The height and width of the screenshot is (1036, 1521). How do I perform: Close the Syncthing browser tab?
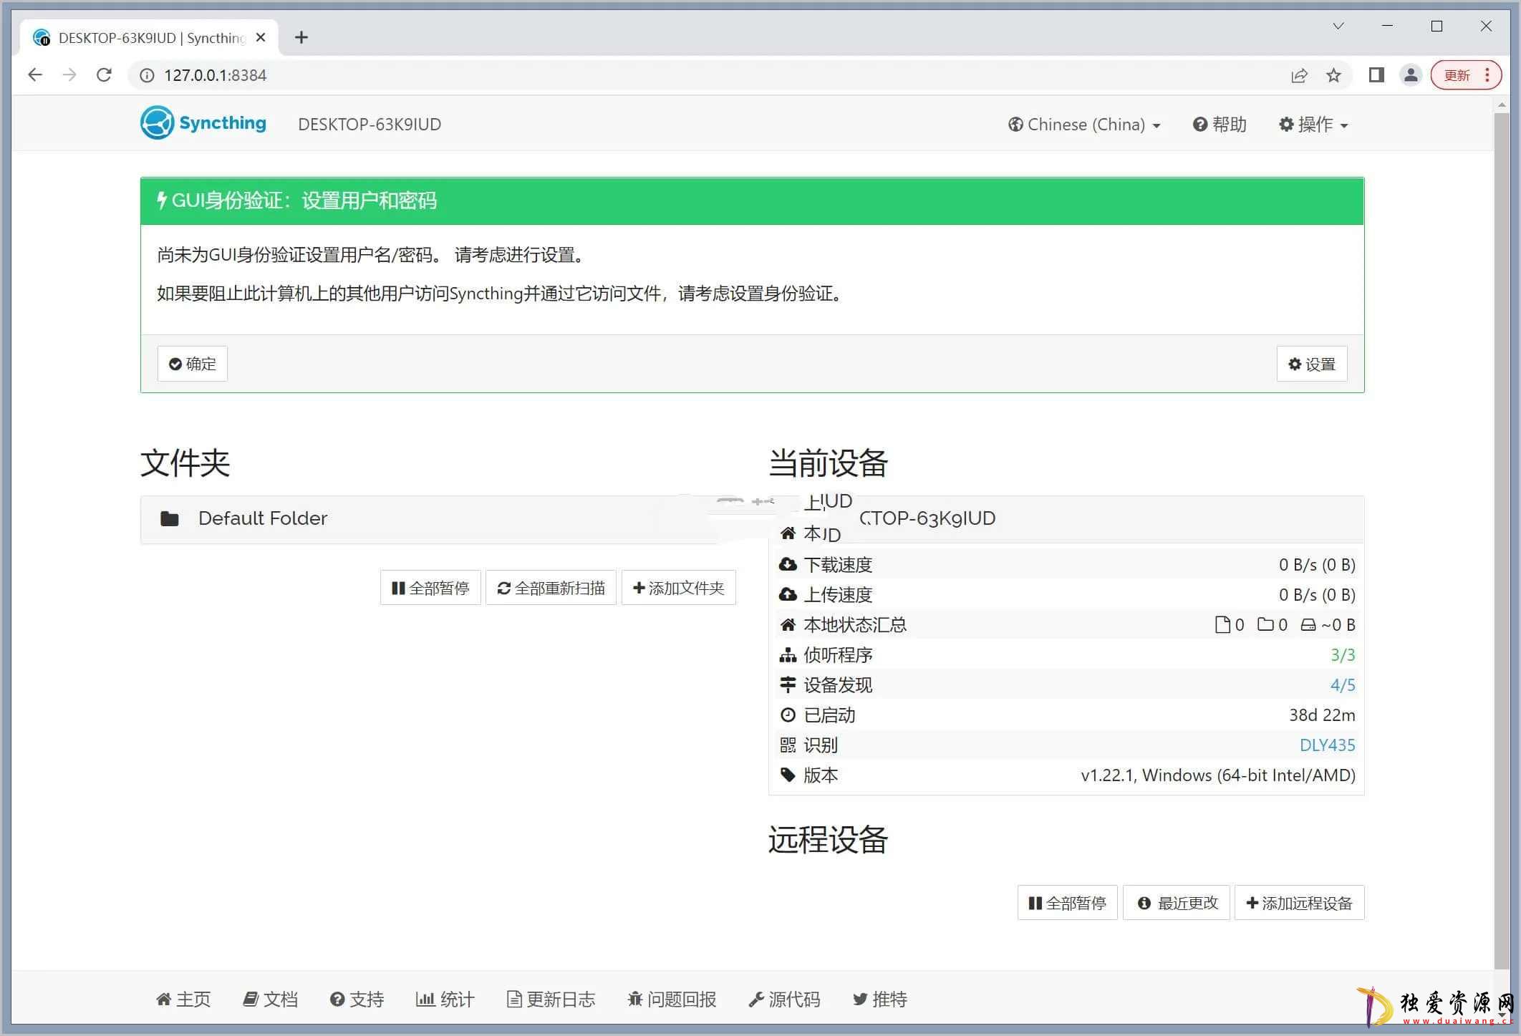[x=261, y=37]
